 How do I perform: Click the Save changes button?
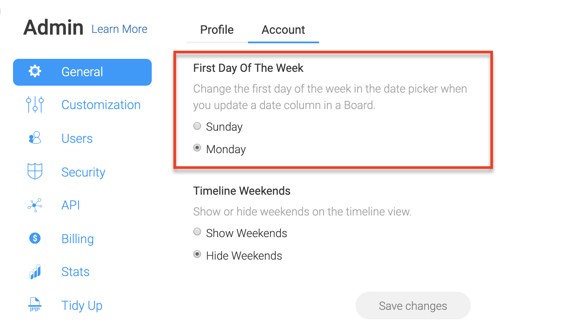[413, 306]
